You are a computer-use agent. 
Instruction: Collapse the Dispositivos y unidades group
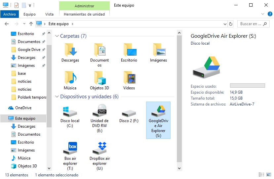pos(57,97)
